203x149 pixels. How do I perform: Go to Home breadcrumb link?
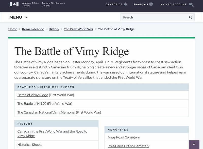(x=13, y=29)
